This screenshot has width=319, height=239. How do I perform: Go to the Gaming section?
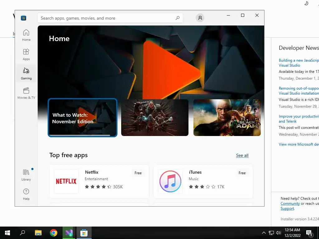(26, 73)
